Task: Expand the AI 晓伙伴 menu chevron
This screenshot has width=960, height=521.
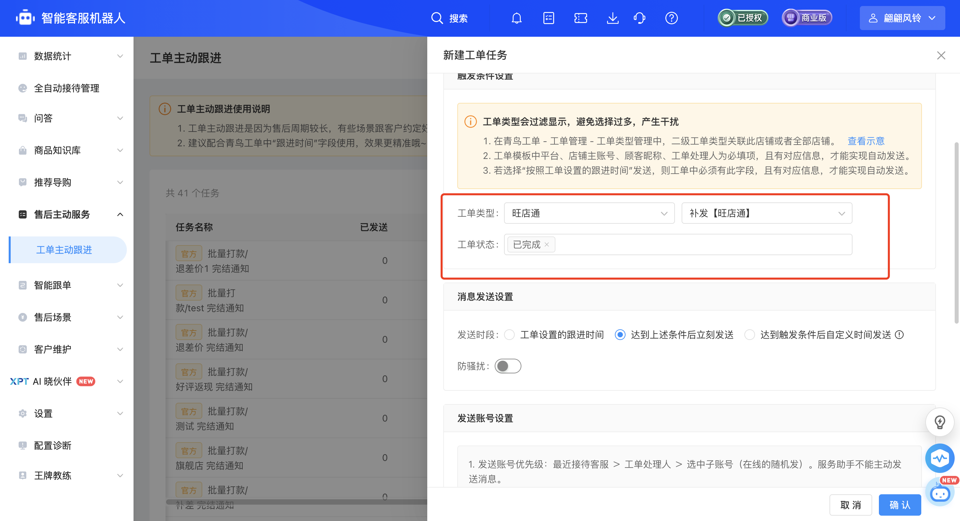Action: 120,381
